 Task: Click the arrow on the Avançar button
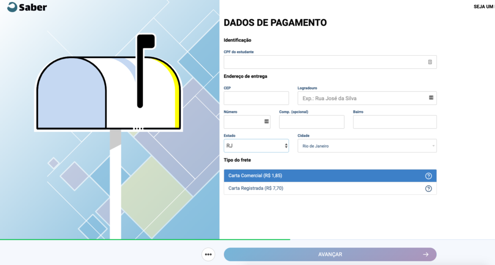point(426,254)
